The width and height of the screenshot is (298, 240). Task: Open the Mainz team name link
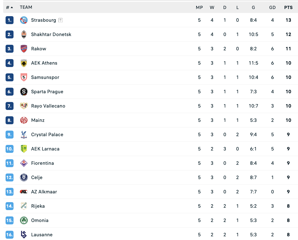coord(38,120)
